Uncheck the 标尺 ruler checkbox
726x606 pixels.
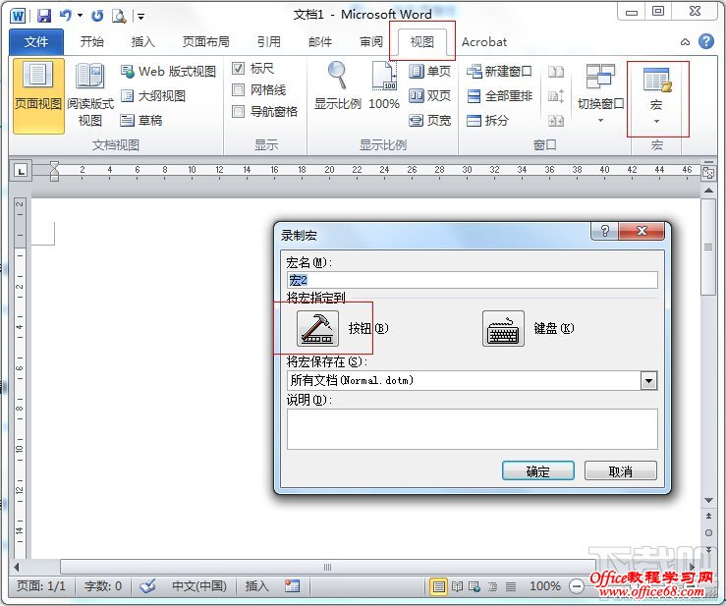tap(238, 69)
